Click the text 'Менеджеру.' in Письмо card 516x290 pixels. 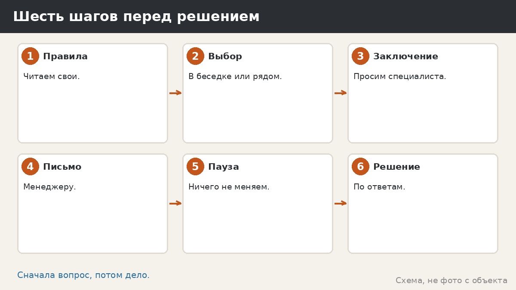49,187
